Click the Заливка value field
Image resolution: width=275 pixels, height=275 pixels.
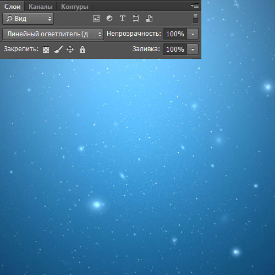175,50
